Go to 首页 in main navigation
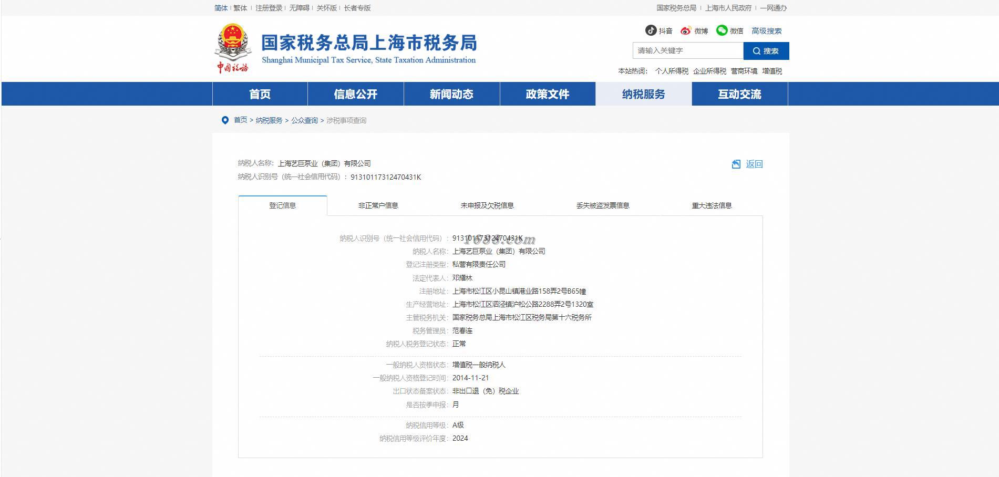This screenshot has width=999, height=477. pos(260,94)
